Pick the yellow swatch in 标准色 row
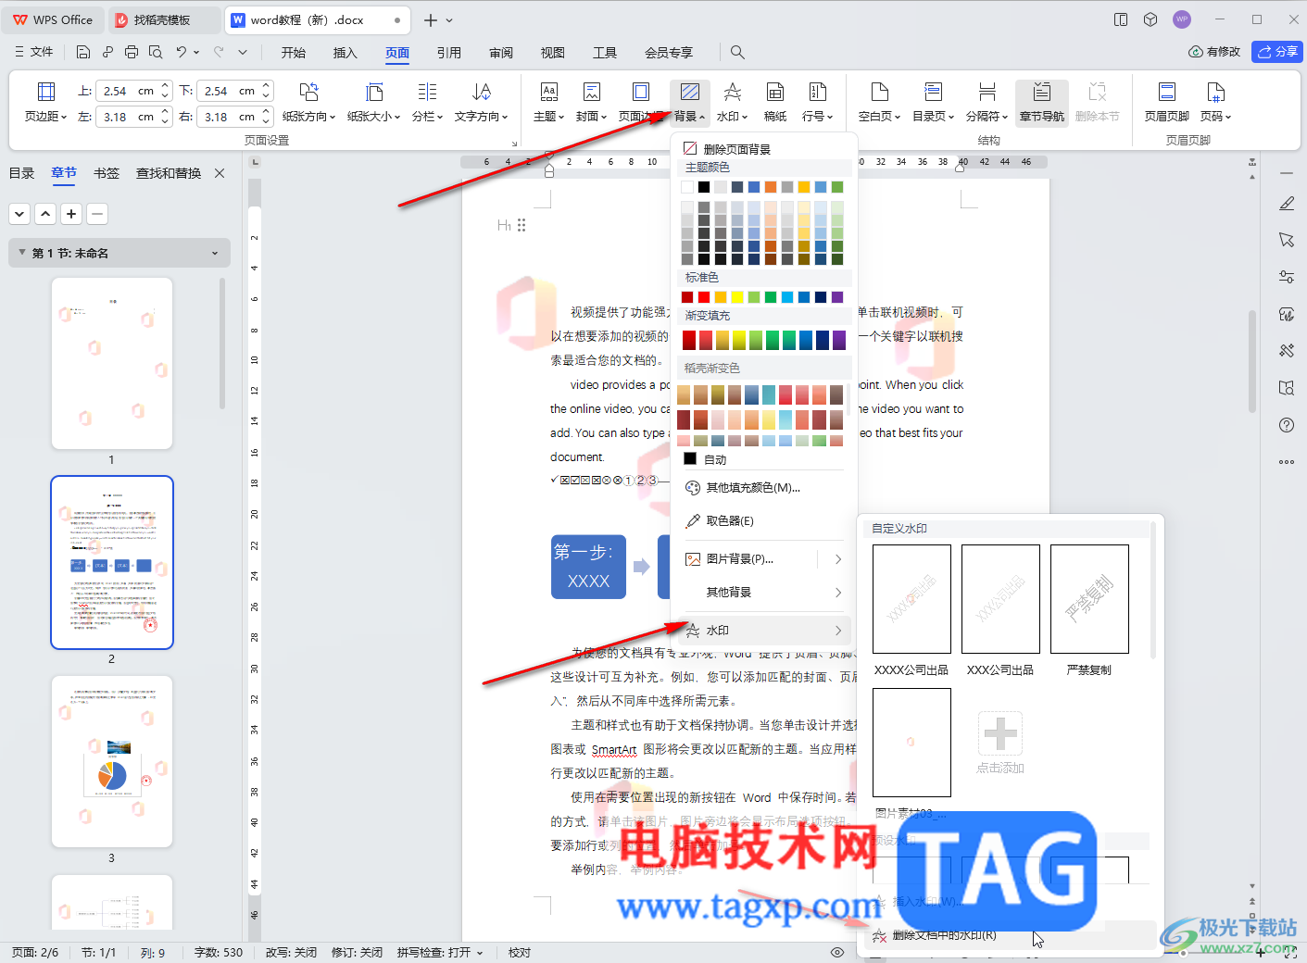 [x=737, y=297]
